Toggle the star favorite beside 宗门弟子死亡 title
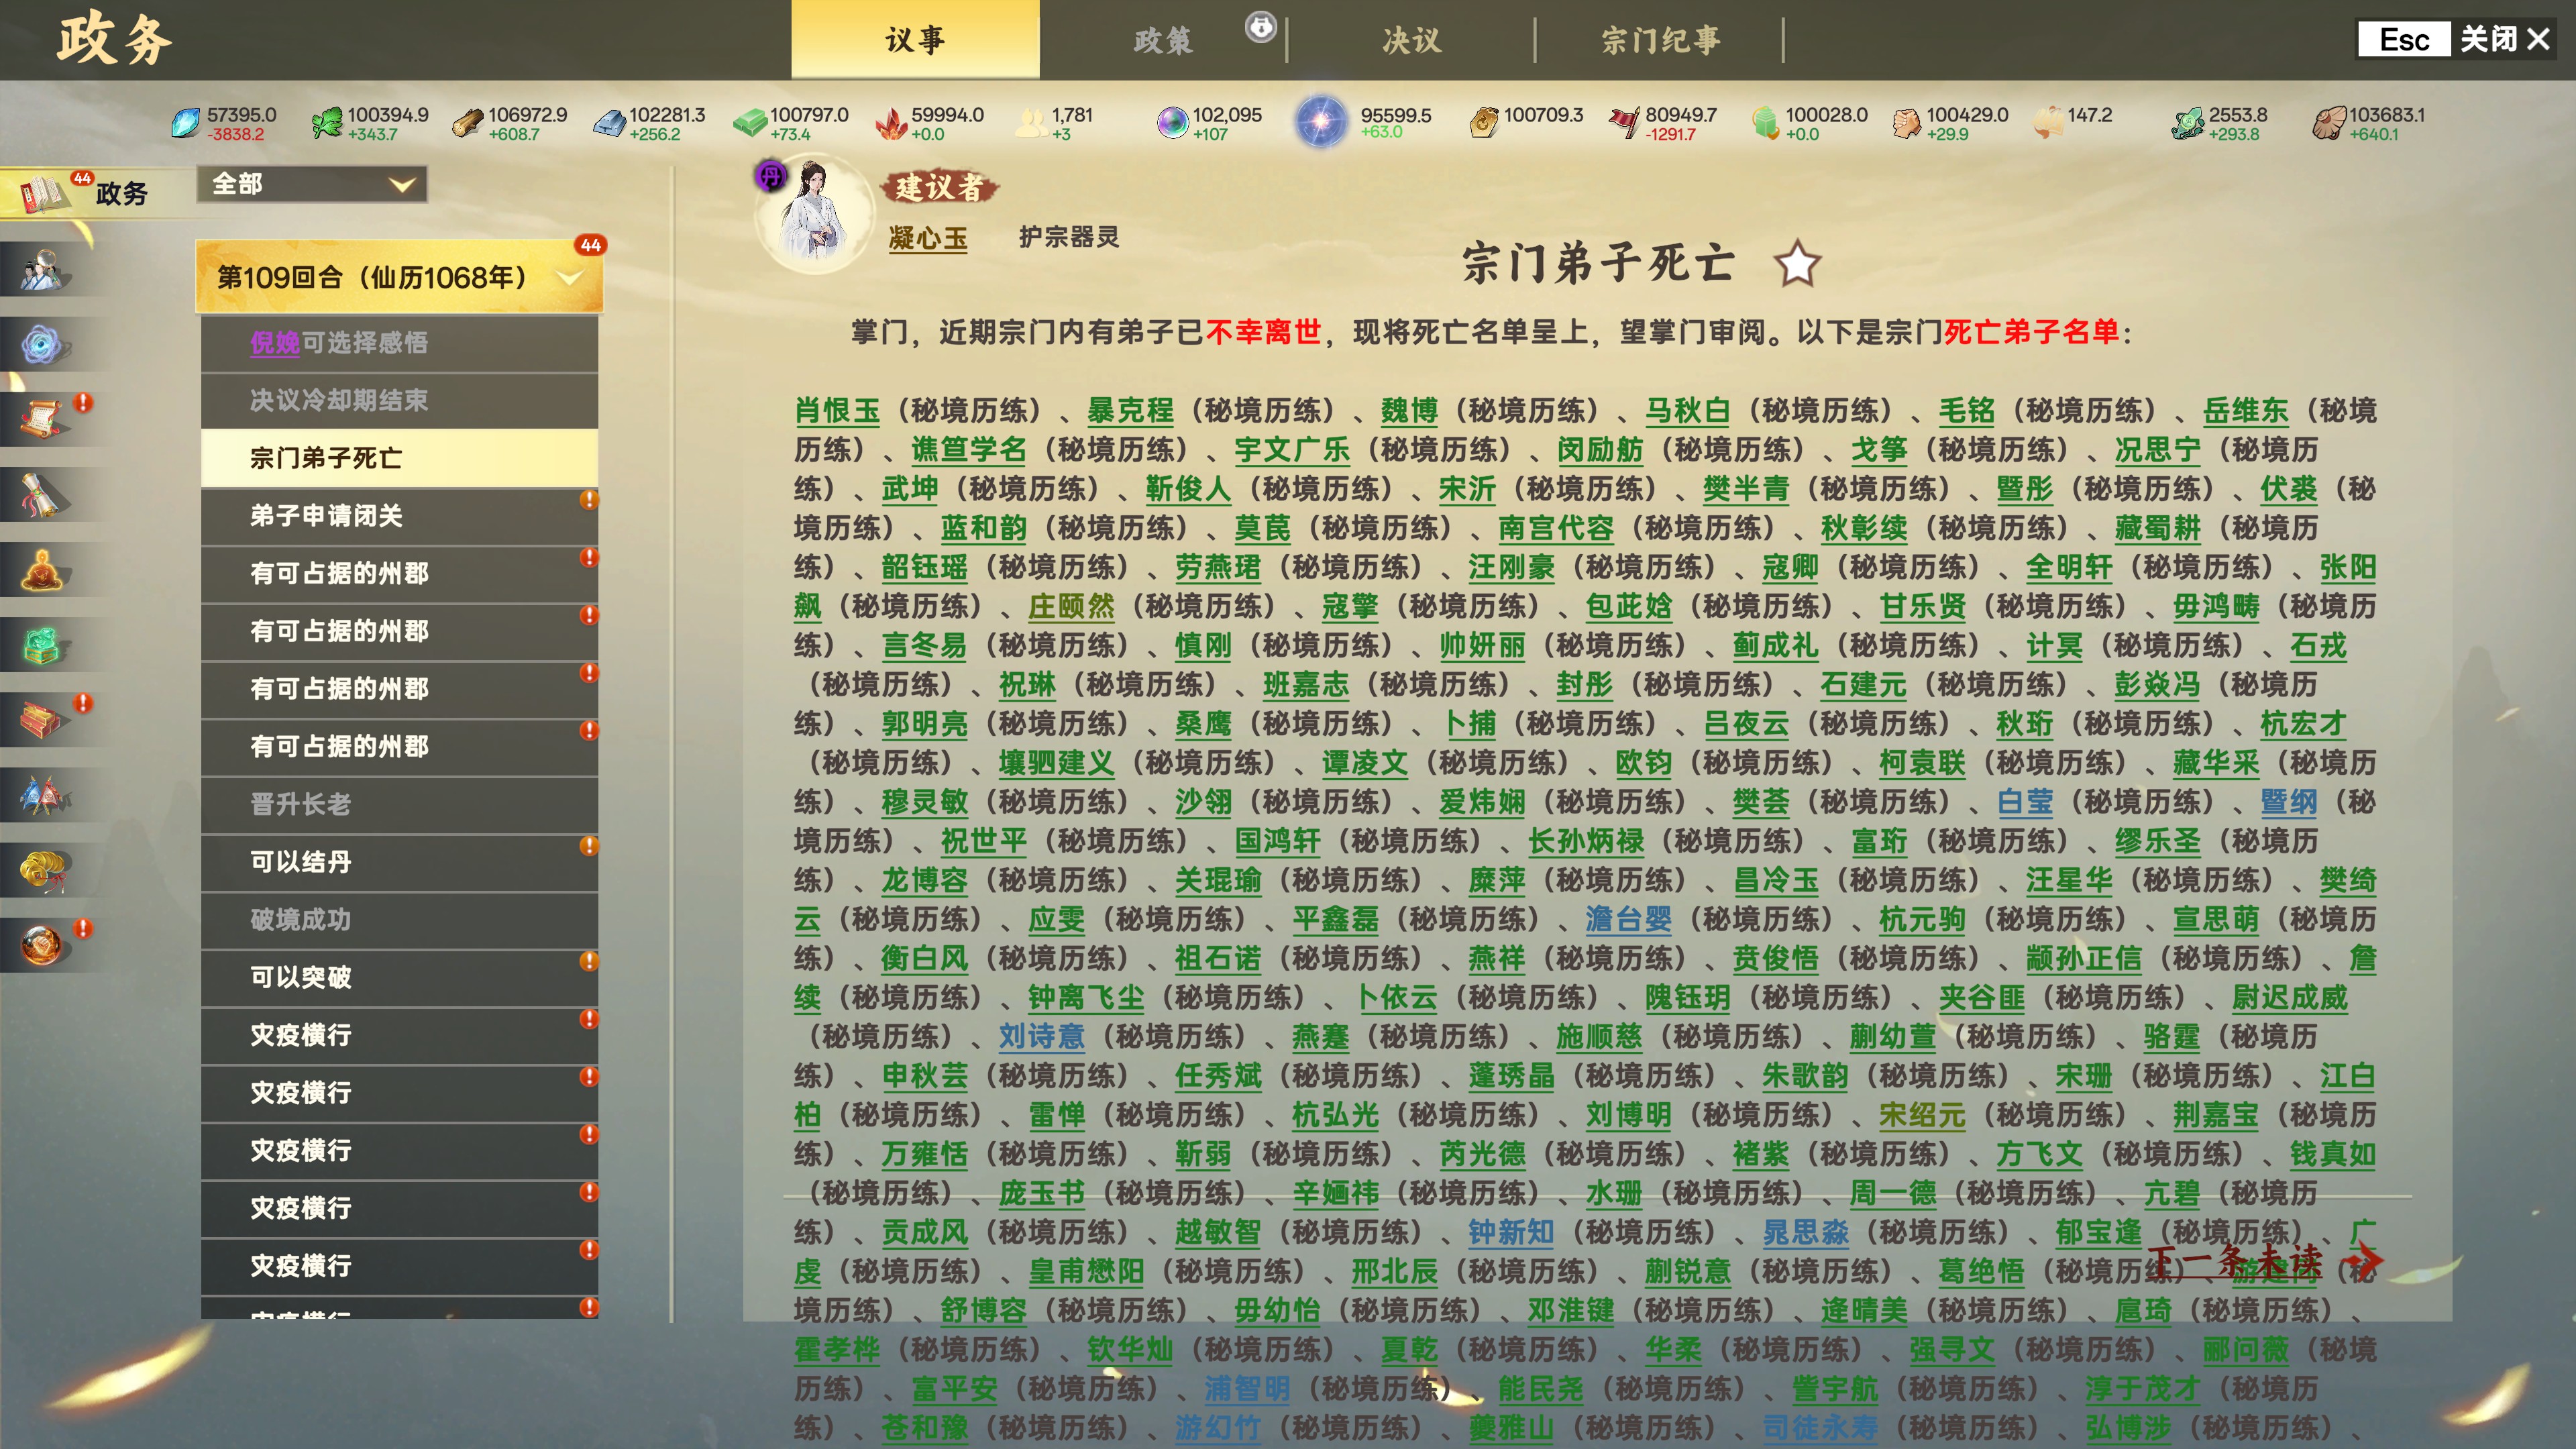 [1796, 265]
